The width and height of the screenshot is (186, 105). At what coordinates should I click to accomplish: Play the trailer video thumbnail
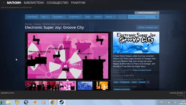(x=33, y=85)
